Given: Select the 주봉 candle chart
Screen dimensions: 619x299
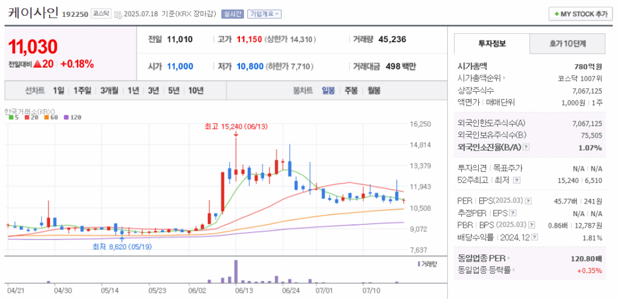Looking at the screenshot, I should 351,91.
